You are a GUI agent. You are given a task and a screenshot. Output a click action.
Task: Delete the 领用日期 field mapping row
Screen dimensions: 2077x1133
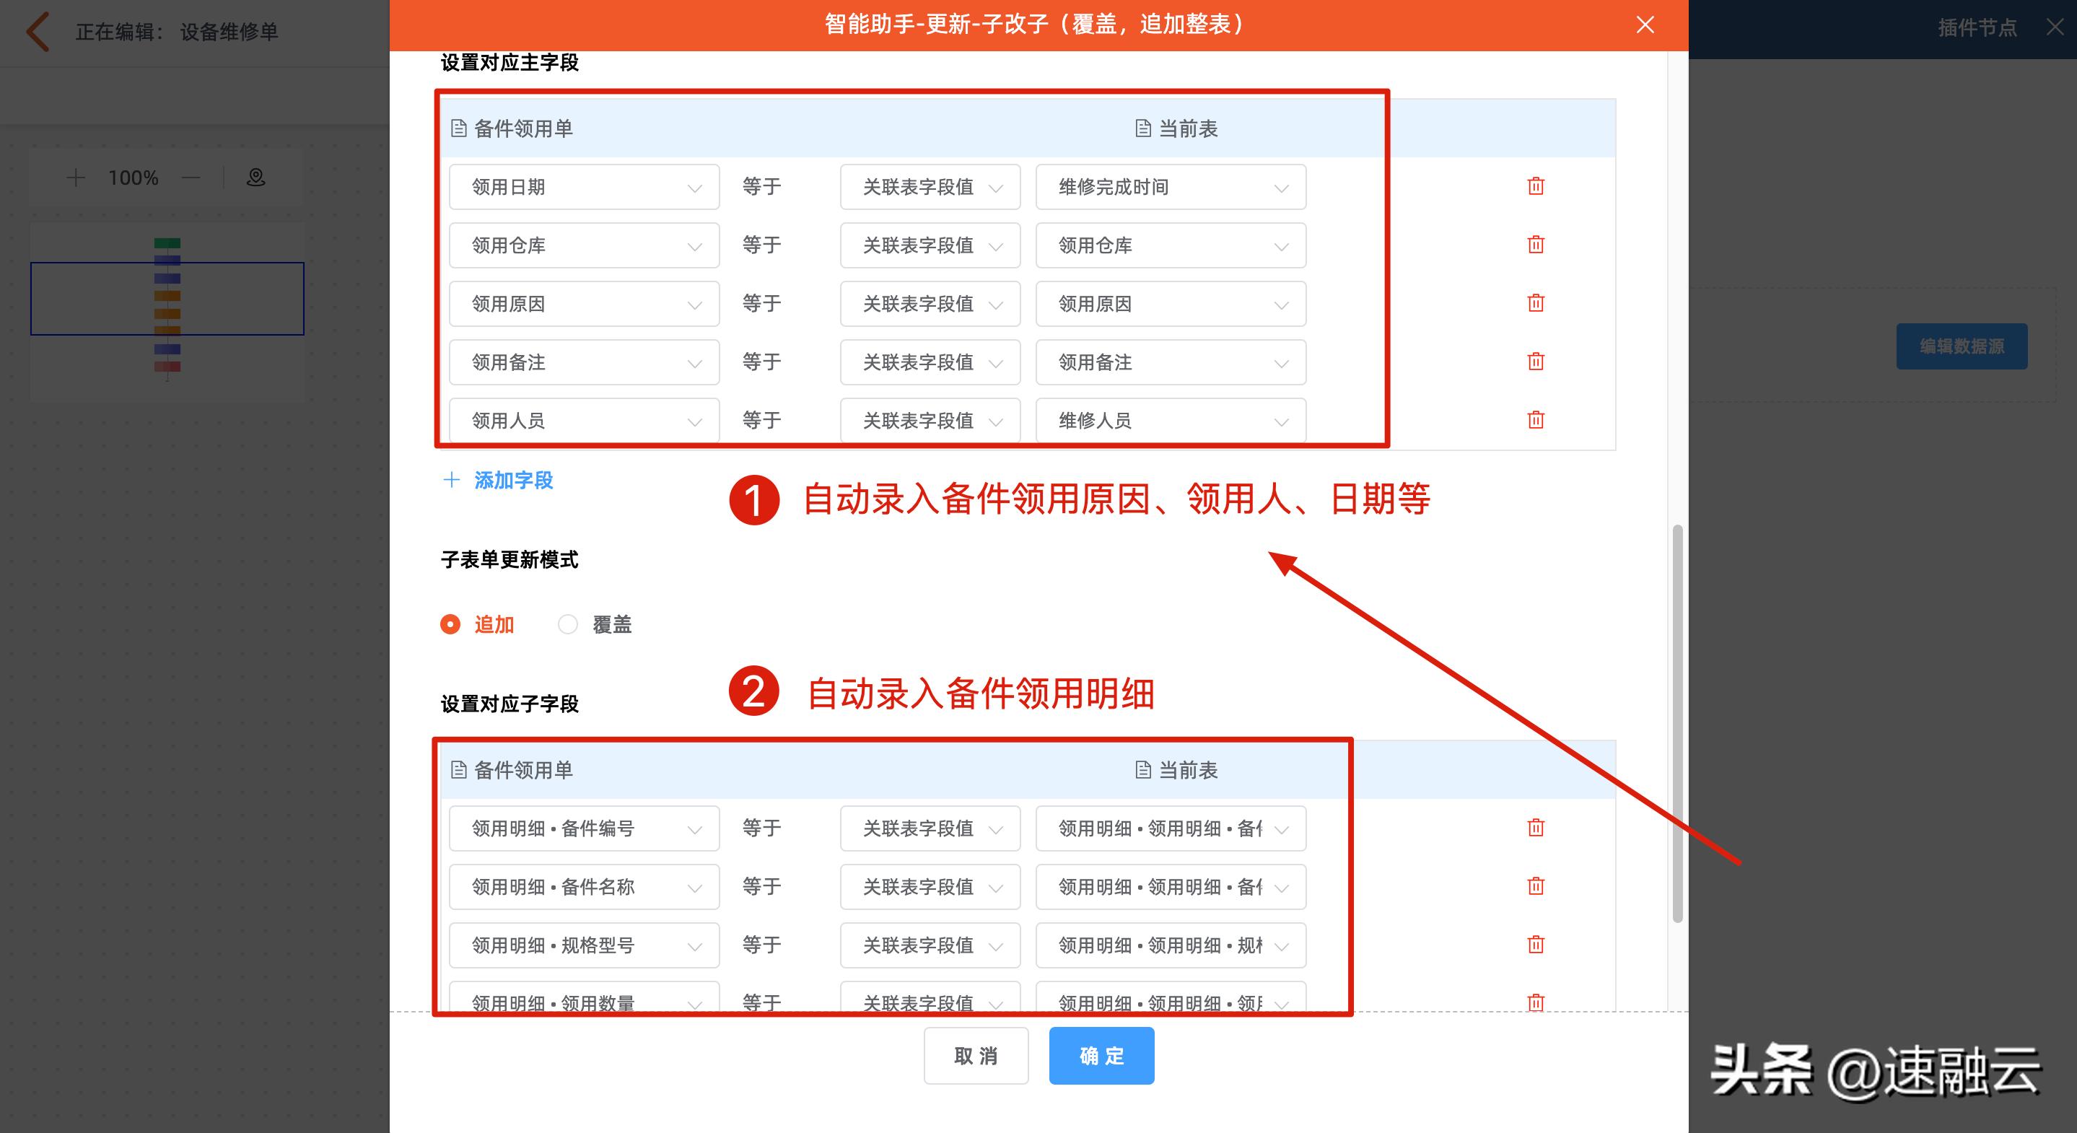[x=1535, y=185]
